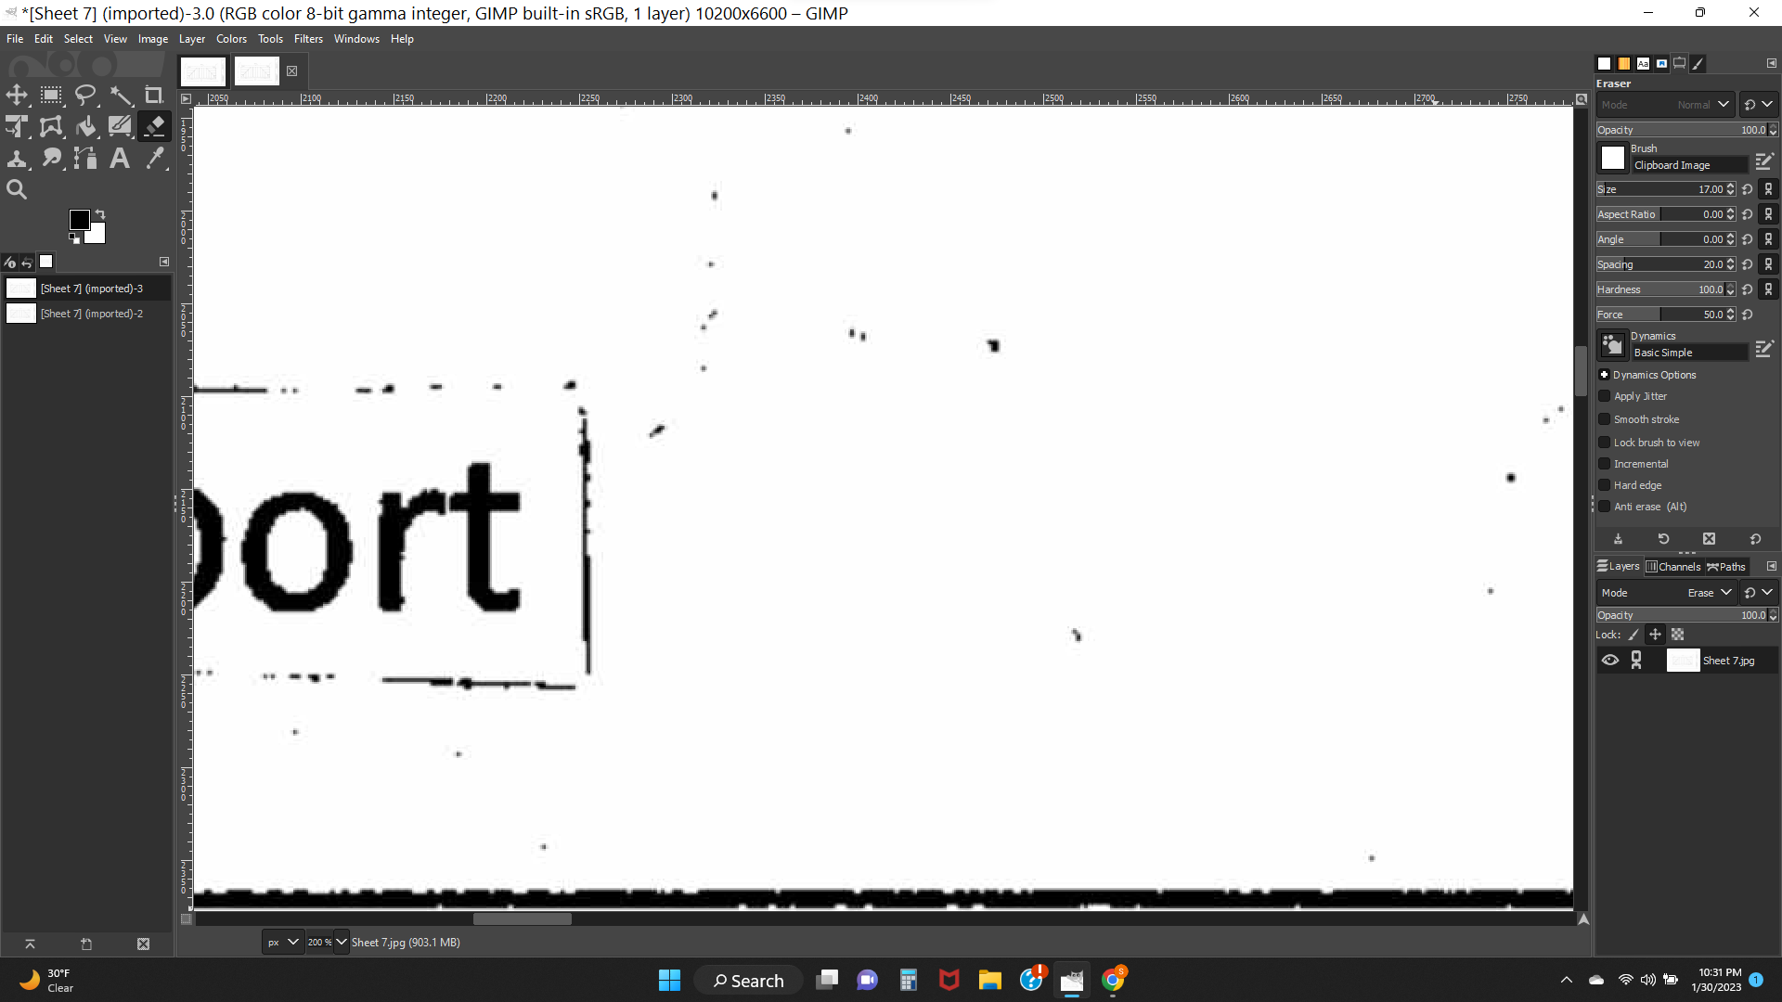Hide the Sheet 7.jpg layer with eye icon
The image size is (1782, 1002).
point(1610,661)
